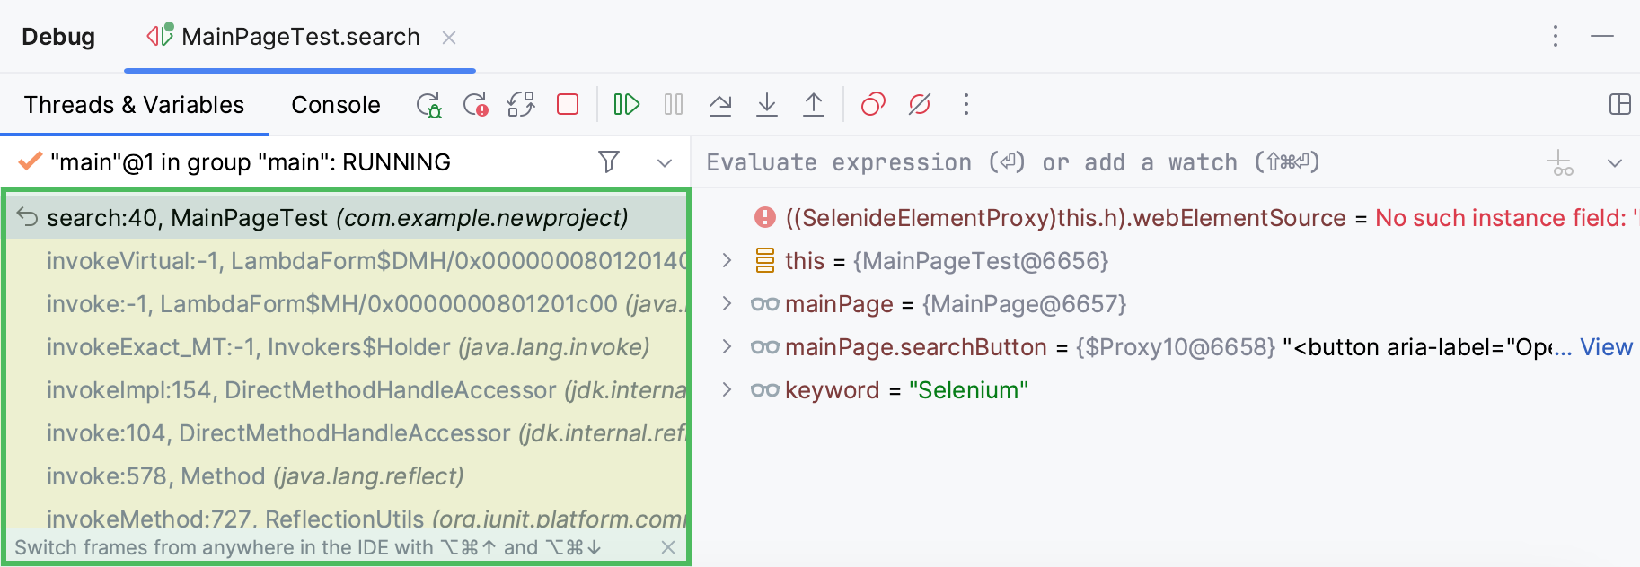
Task: Click Rerun failed tests icon
Action: 476,105
